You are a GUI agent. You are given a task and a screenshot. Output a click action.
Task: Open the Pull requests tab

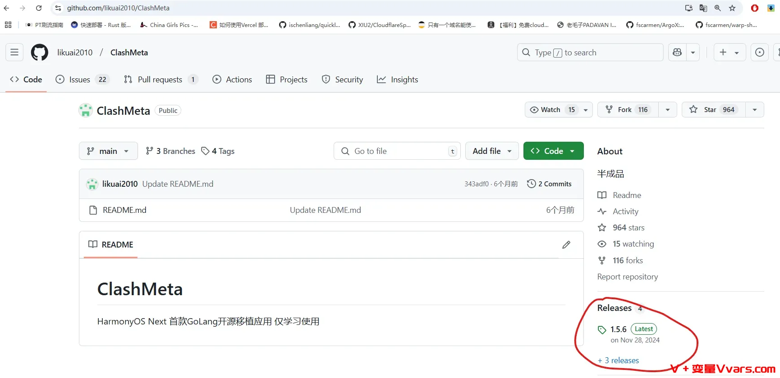161,80
